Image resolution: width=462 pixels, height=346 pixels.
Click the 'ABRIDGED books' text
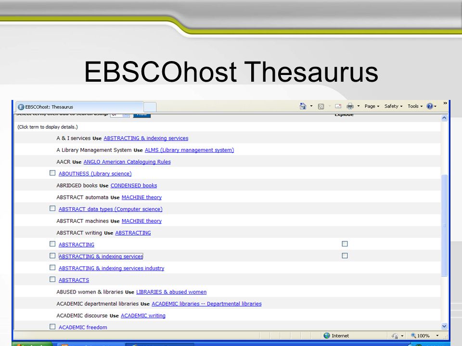coord(77,185)
